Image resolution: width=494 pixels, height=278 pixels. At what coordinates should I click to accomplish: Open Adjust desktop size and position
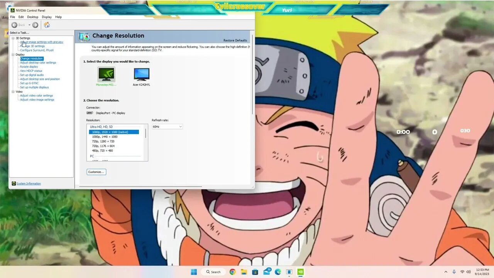pyautogui.click(x=40, y=79)
